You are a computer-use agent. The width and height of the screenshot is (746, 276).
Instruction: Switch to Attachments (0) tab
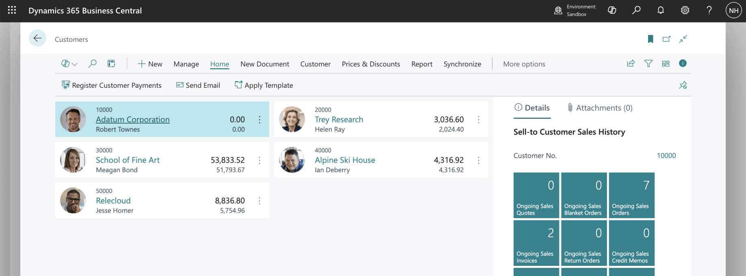(x=600, y=108)
